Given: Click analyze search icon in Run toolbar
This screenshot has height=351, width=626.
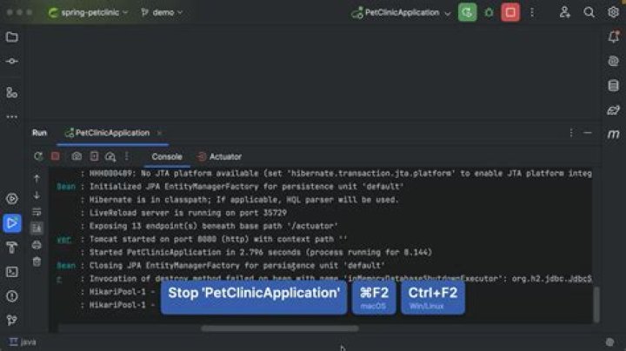Looking at the screenshot, I should point(110,156).
